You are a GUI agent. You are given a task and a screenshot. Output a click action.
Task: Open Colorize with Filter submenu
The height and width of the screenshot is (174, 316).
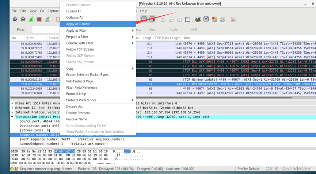click(x=98, y=43)
